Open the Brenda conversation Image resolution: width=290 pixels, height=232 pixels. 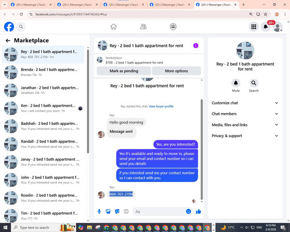pyautogui.click(x=43, y=72)
